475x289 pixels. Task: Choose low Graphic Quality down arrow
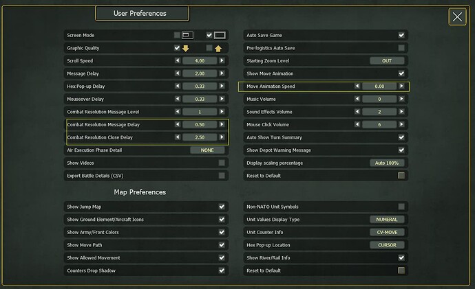click(x=186, y=48)
